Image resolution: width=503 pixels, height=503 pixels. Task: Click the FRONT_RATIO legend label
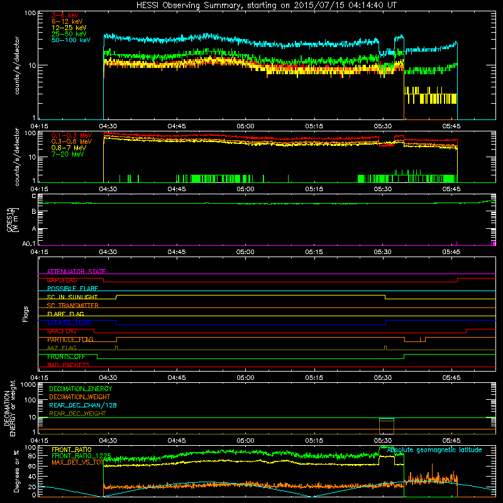[x=72, y=450]
